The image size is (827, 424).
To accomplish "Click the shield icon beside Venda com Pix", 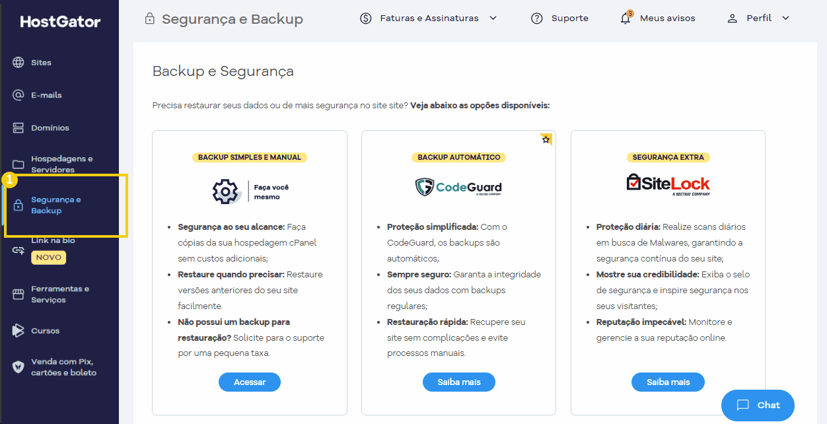I will pos(18,367).
